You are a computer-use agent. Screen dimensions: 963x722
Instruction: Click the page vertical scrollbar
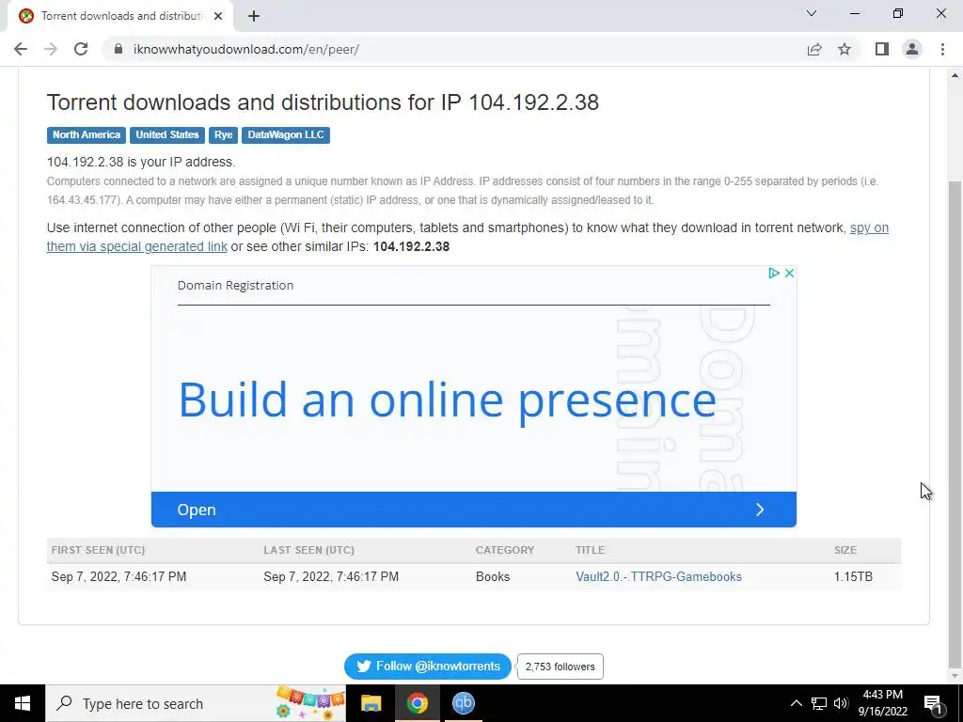(955, 424)
